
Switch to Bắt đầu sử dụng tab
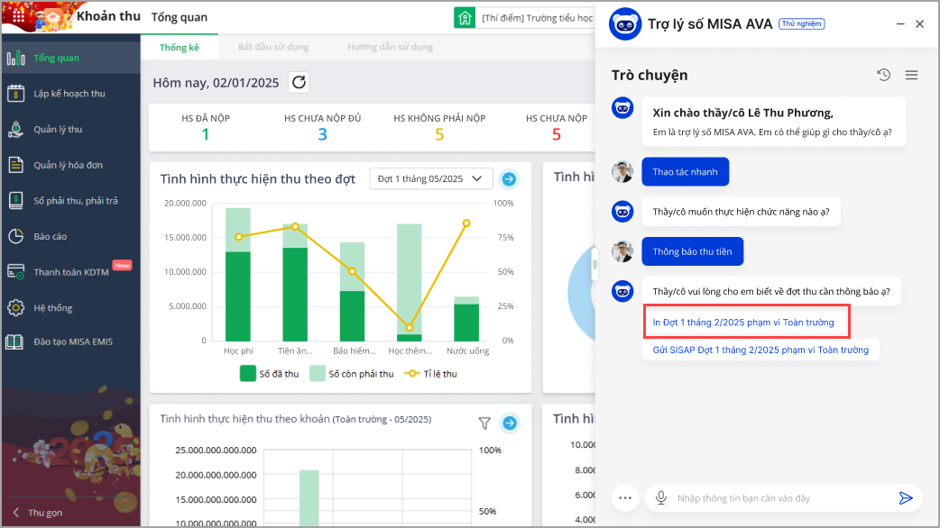(x=273, y=47)
